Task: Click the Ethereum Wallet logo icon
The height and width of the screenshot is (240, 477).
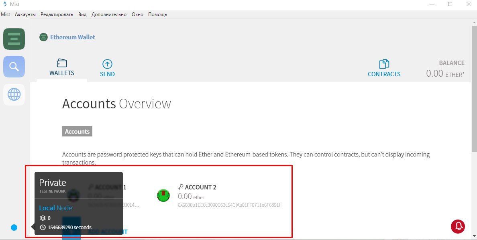Action: [x=43, y=37]
